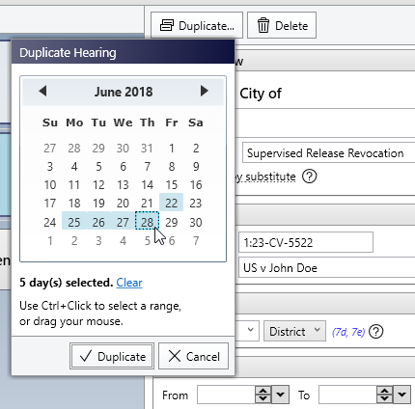Screen dimensions: 415x409
Task: Click the US v John Doe field
Action: (x=326, y=267)
